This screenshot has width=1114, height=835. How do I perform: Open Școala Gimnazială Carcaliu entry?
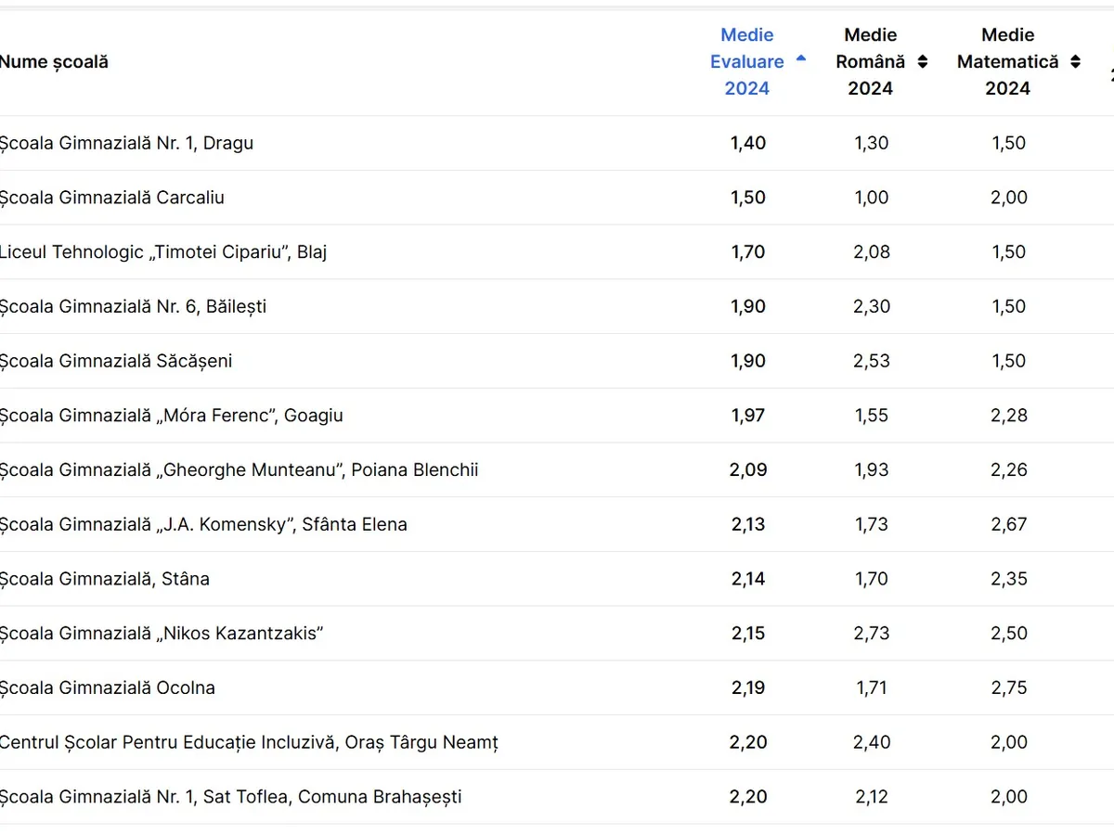pyautogui.click(x=112, y=198)
